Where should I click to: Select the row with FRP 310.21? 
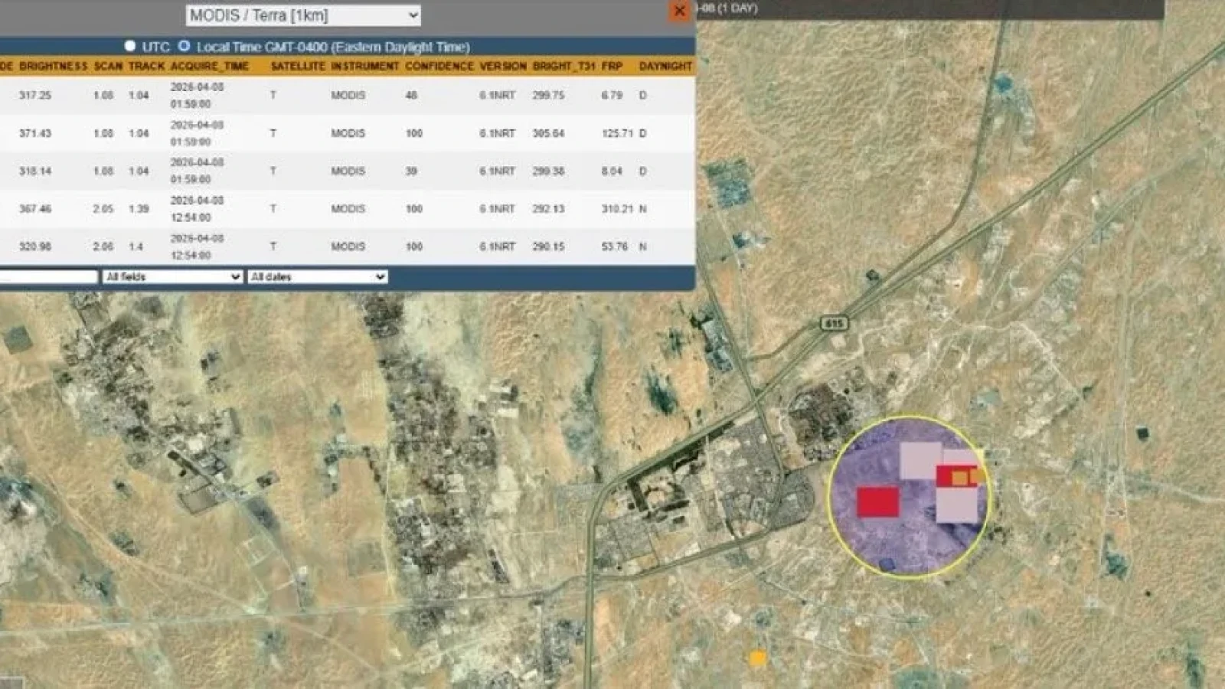[616, 209]
